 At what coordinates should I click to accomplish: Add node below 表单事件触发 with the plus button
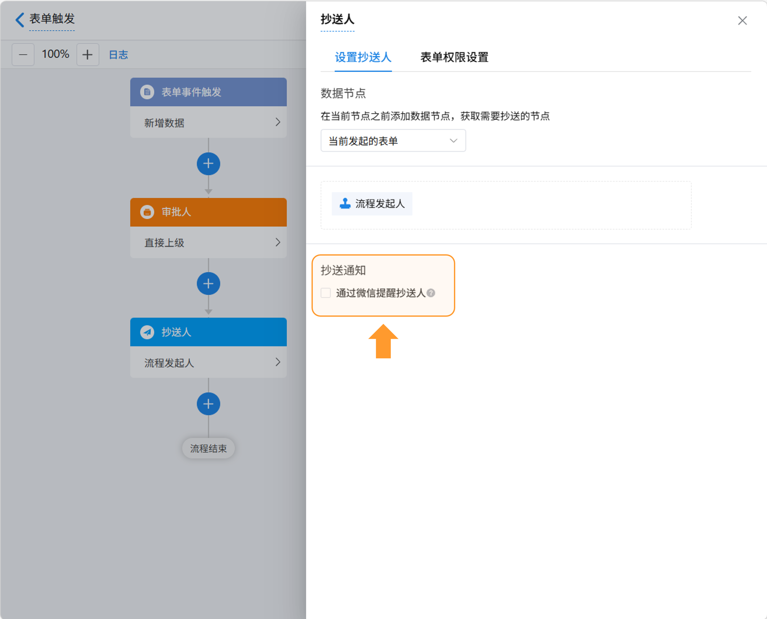click(208, 164)
